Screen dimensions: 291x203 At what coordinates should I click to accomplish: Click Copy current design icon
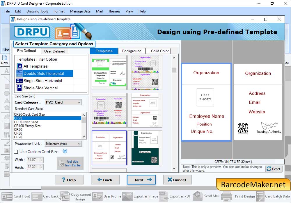(x=65, y=196)
